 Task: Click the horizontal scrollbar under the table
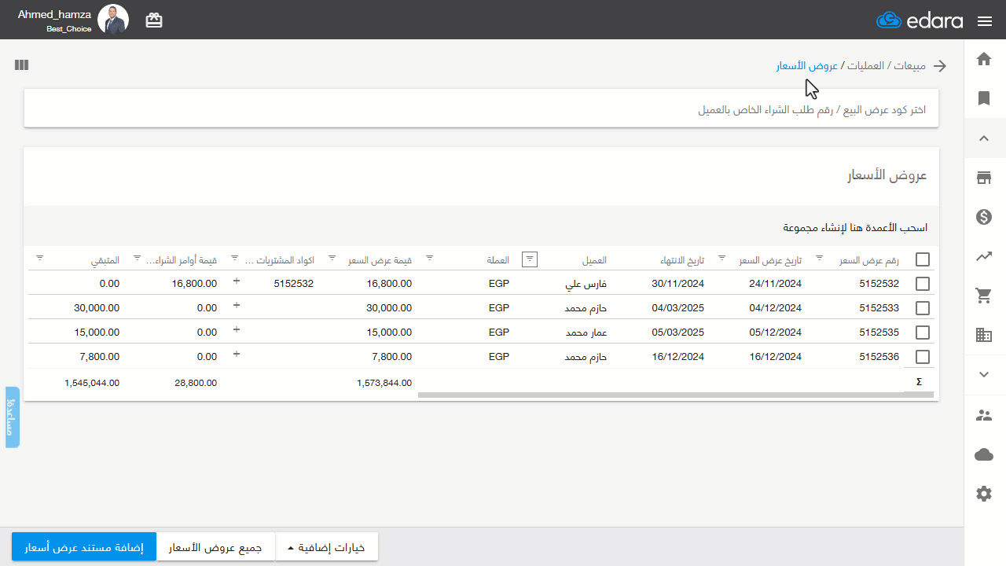(x=676, y=395)
